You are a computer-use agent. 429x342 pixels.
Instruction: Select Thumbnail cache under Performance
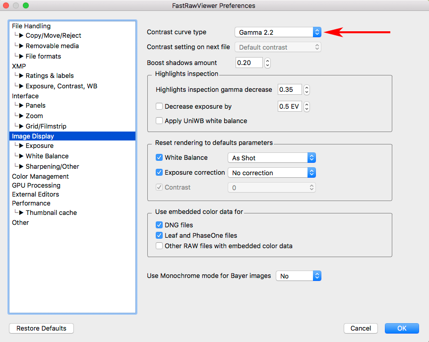(51, 212)
